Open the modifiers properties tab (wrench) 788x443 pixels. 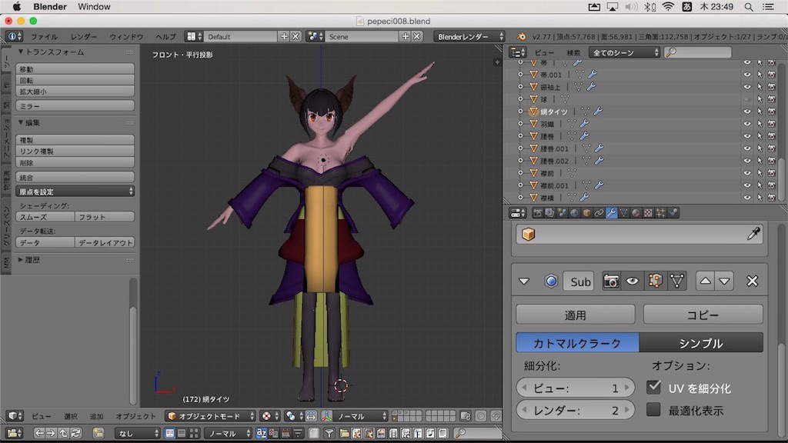click(611, 213)
